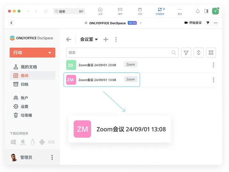
Task: Click the green ZO room icon
Action: pyautogui.click(x=71, y=65)
